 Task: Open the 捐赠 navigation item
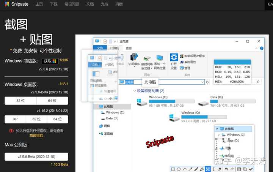pos(119,4)
